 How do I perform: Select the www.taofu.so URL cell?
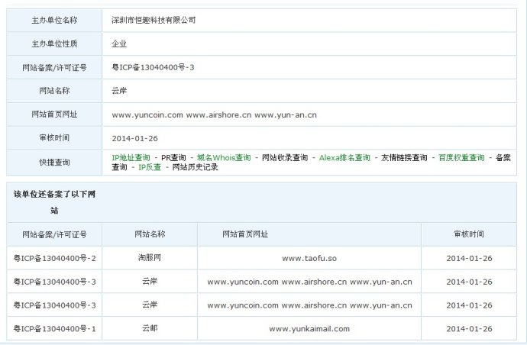[x=309, y=258]
